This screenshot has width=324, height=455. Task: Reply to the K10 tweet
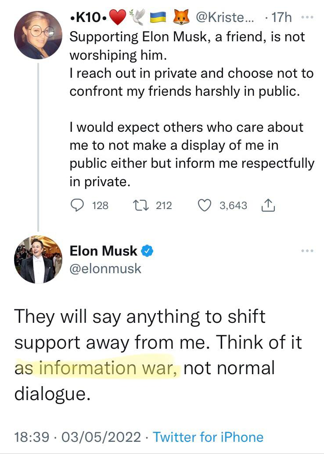(77, 206)
